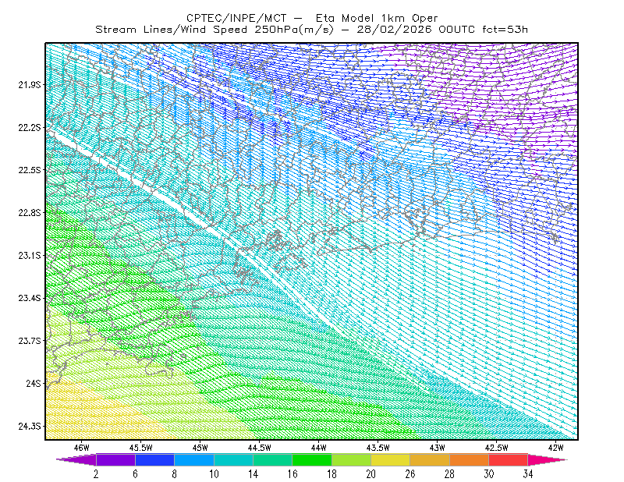Pick the lime 18–20 legend swatch
This screenshot has width=624, height=482.
coord(352,459)
